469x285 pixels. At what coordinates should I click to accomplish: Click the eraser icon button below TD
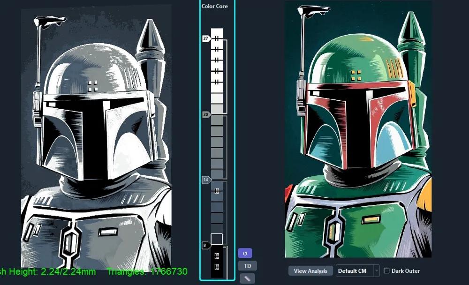click(247, 278)
